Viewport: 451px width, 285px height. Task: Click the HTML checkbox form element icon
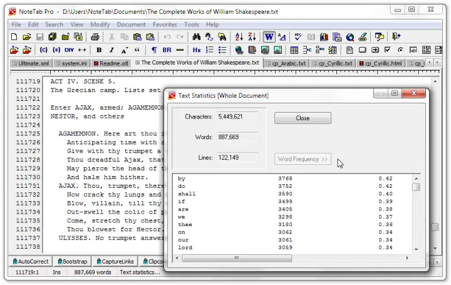coord(388,50)
